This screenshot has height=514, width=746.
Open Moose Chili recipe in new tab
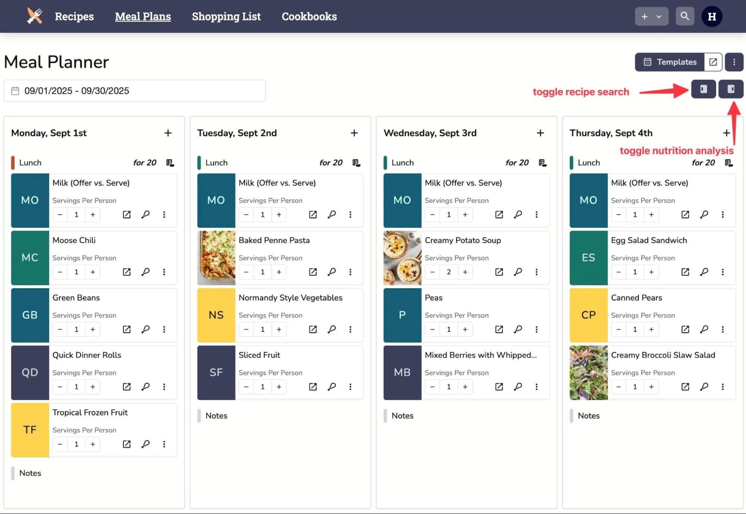click(x=127, y=272)
